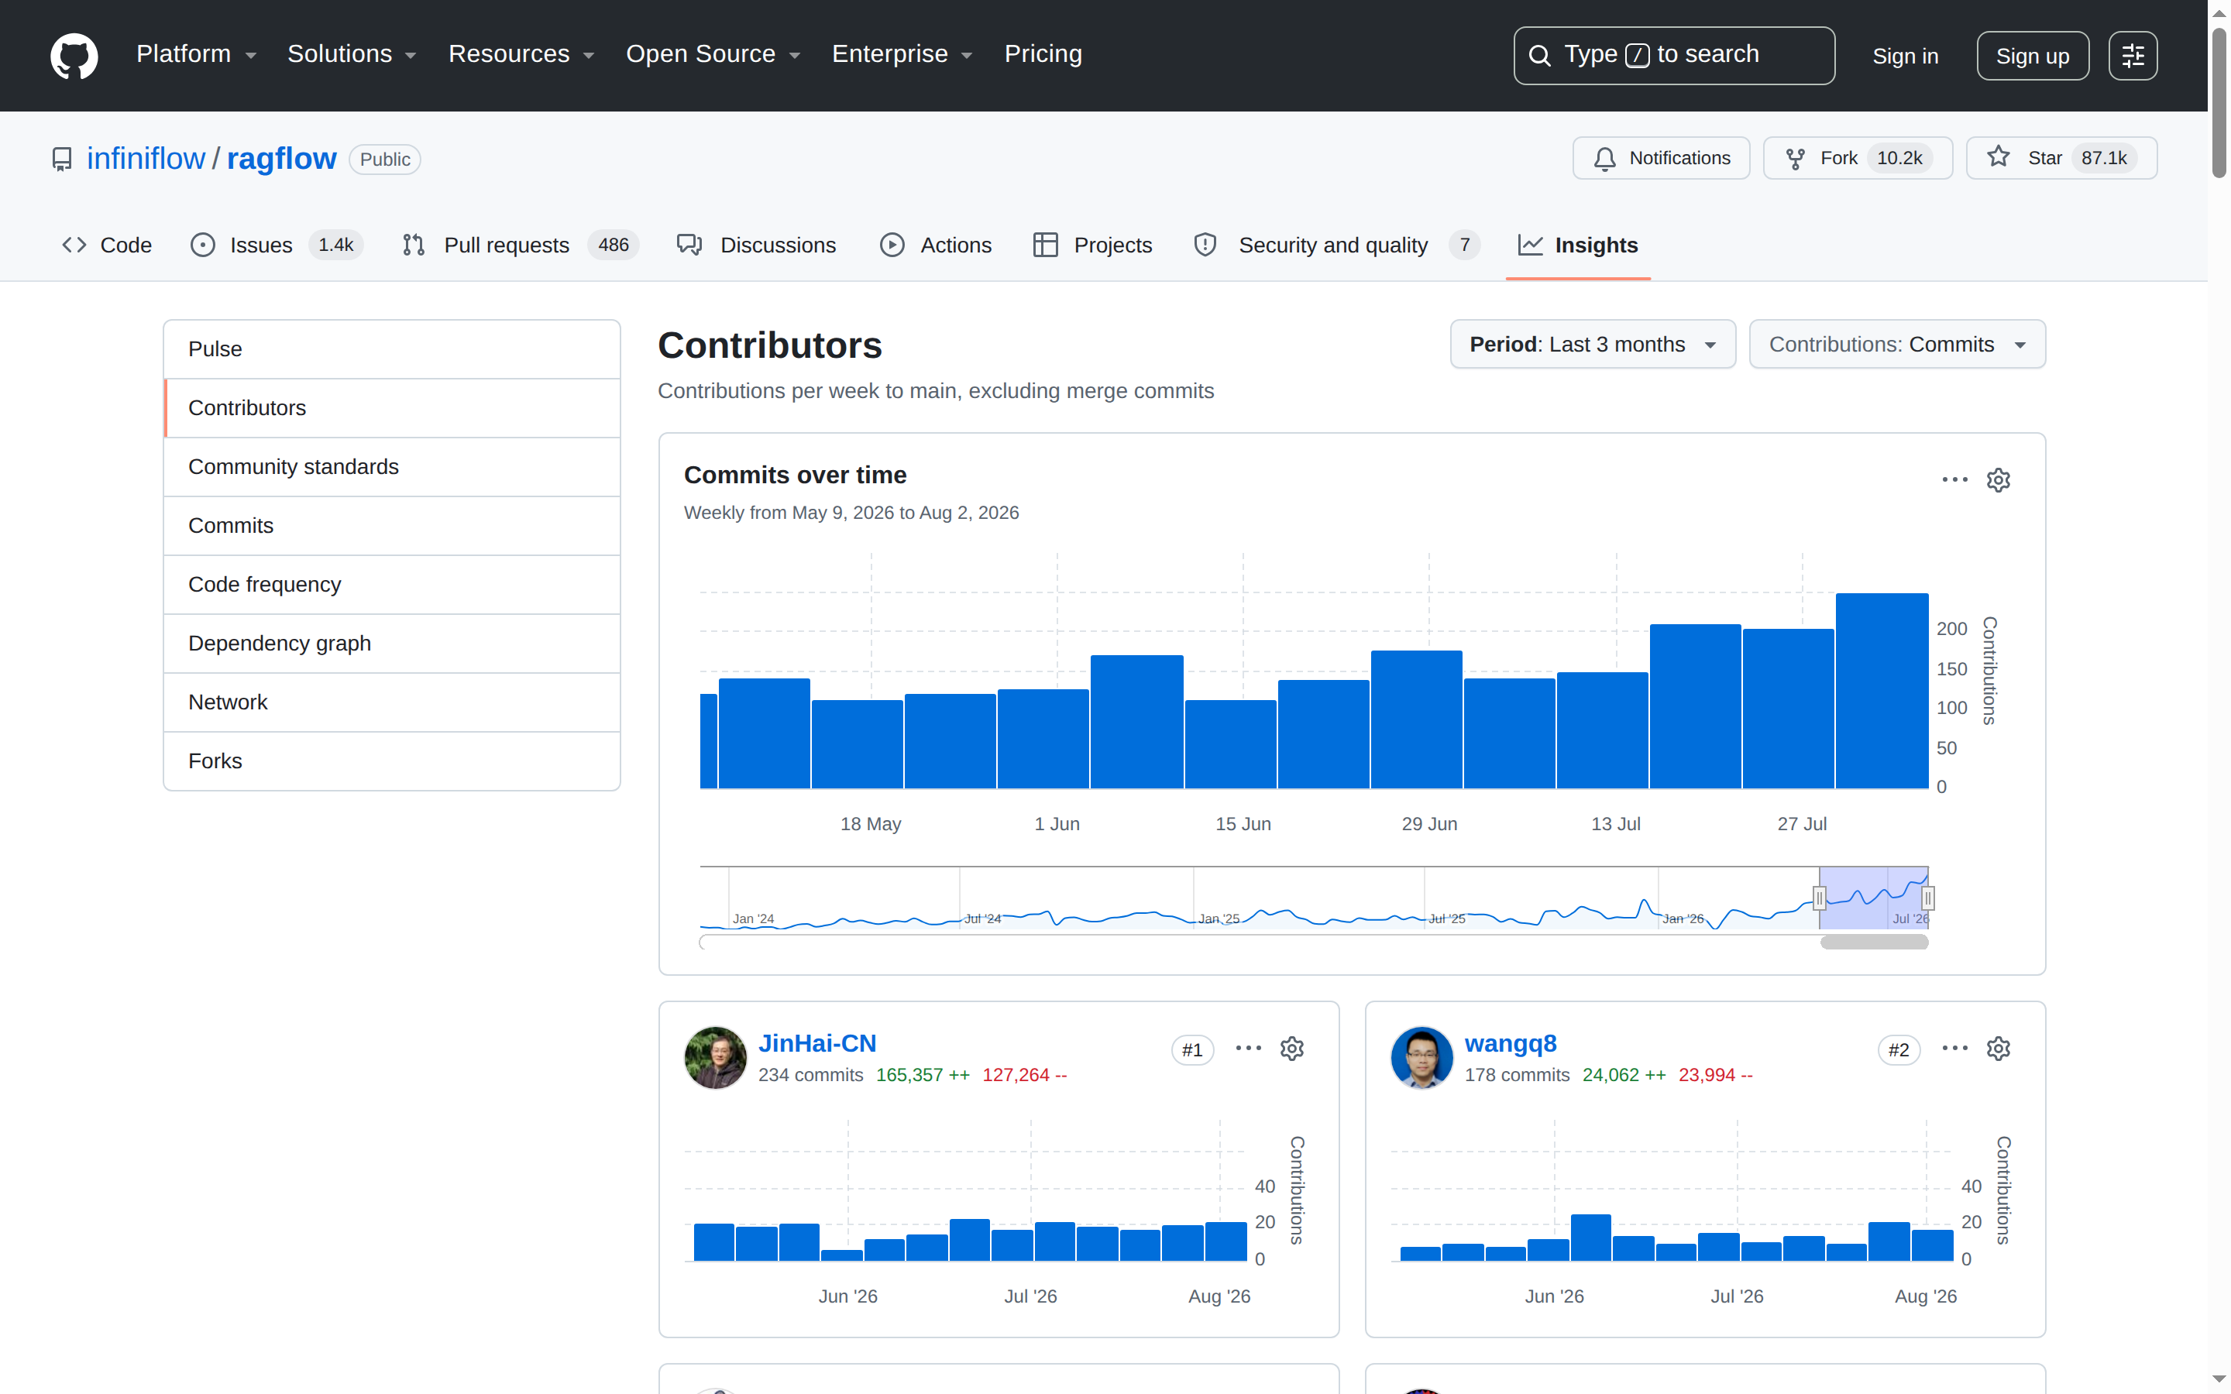Expand the Contributions: Commits dropdown
This screenshot has width=2231, height=1394.
click(x=1896, y=345)
